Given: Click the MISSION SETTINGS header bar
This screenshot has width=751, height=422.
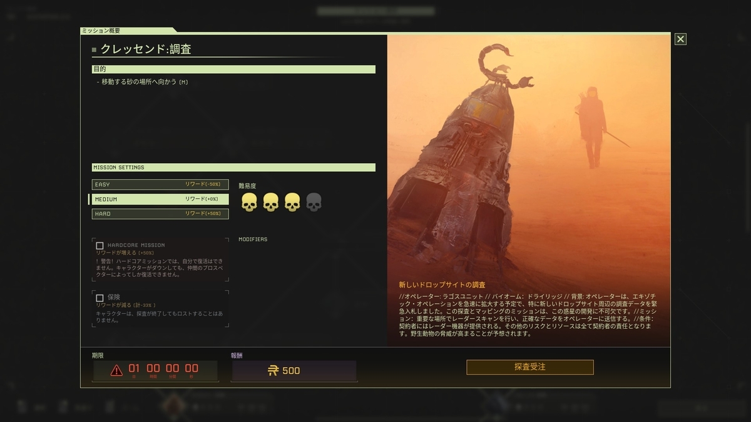Looking at the screenshot, I should point(233,168).
